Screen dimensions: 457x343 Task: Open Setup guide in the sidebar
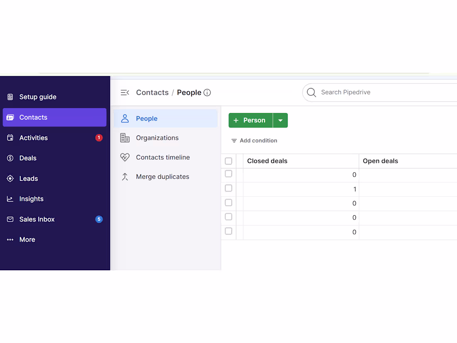55,97
